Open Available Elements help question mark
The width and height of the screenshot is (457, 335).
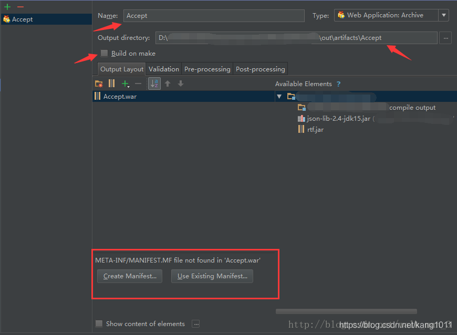(338, 84)
